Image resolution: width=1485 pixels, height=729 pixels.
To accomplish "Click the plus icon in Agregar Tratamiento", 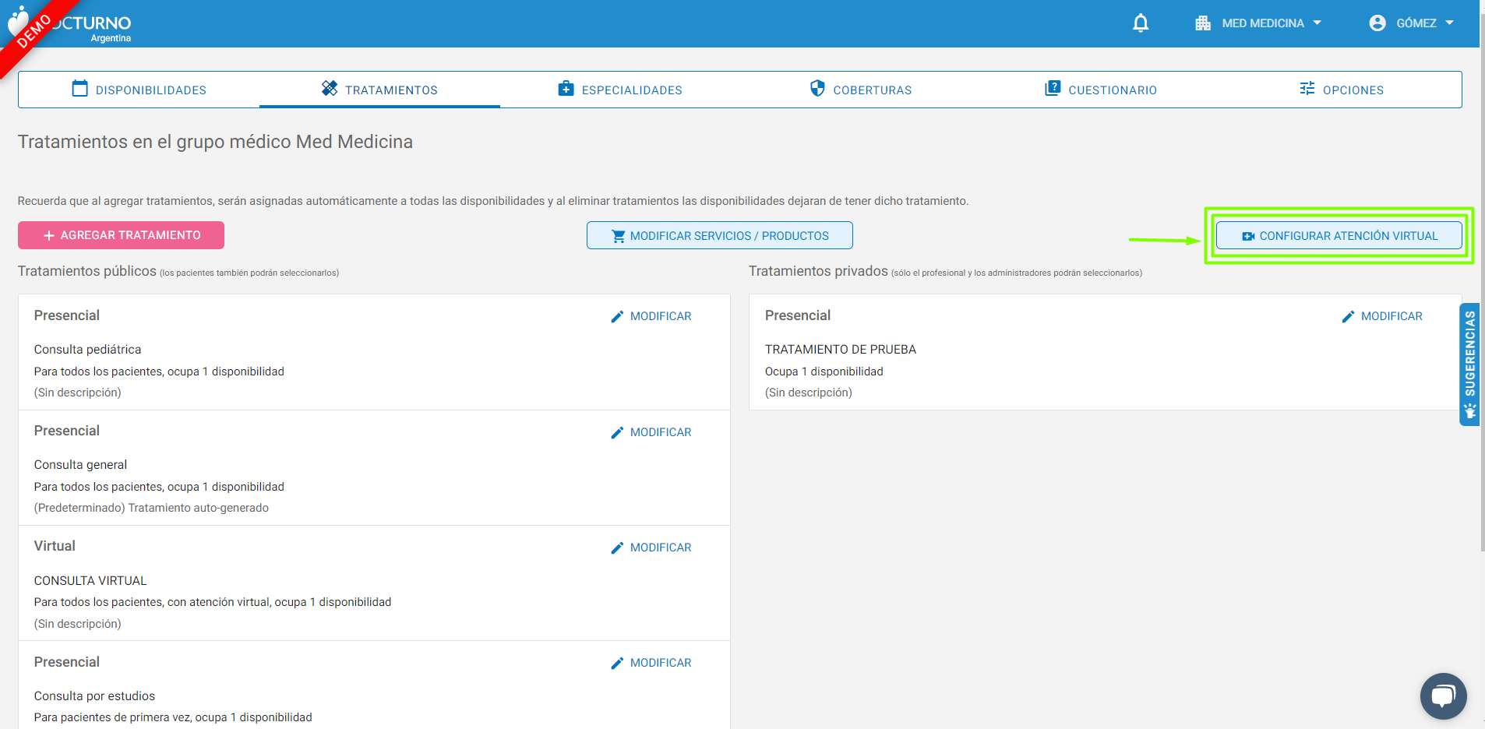I will (x=49, y=235).
